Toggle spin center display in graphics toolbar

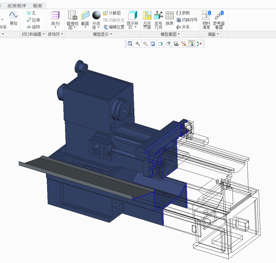[199, 44]
